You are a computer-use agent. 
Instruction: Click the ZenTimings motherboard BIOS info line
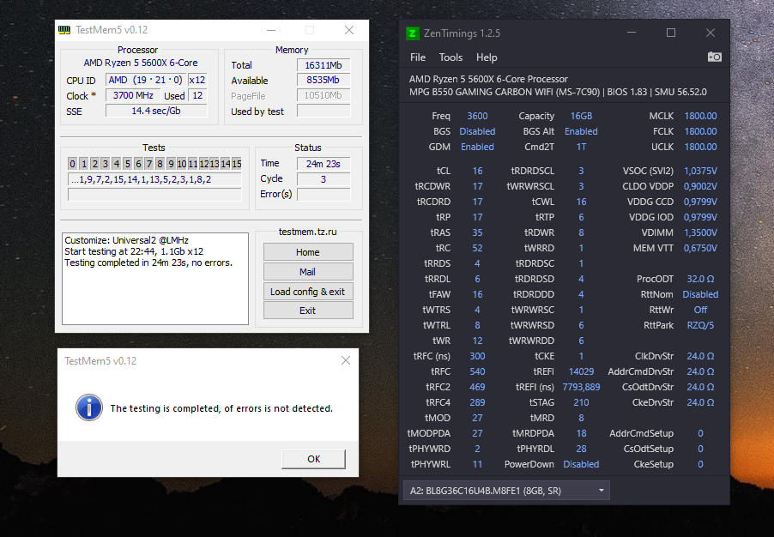point(558,92)
